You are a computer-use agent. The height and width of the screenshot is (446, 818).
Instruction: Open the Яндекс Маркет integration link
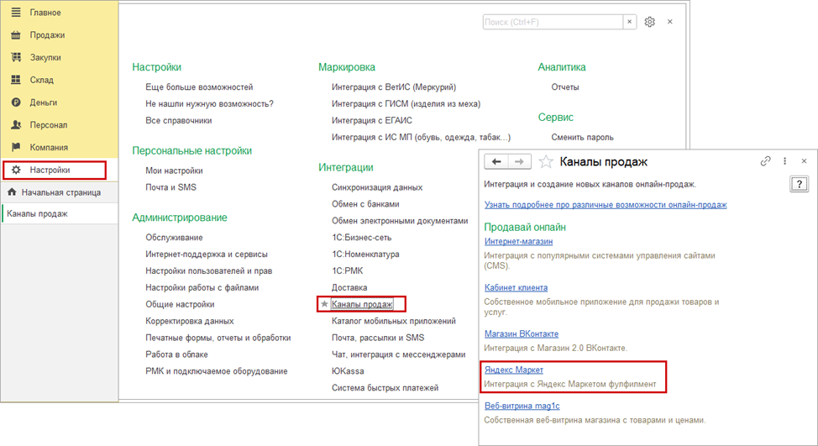tap(514, 370)
